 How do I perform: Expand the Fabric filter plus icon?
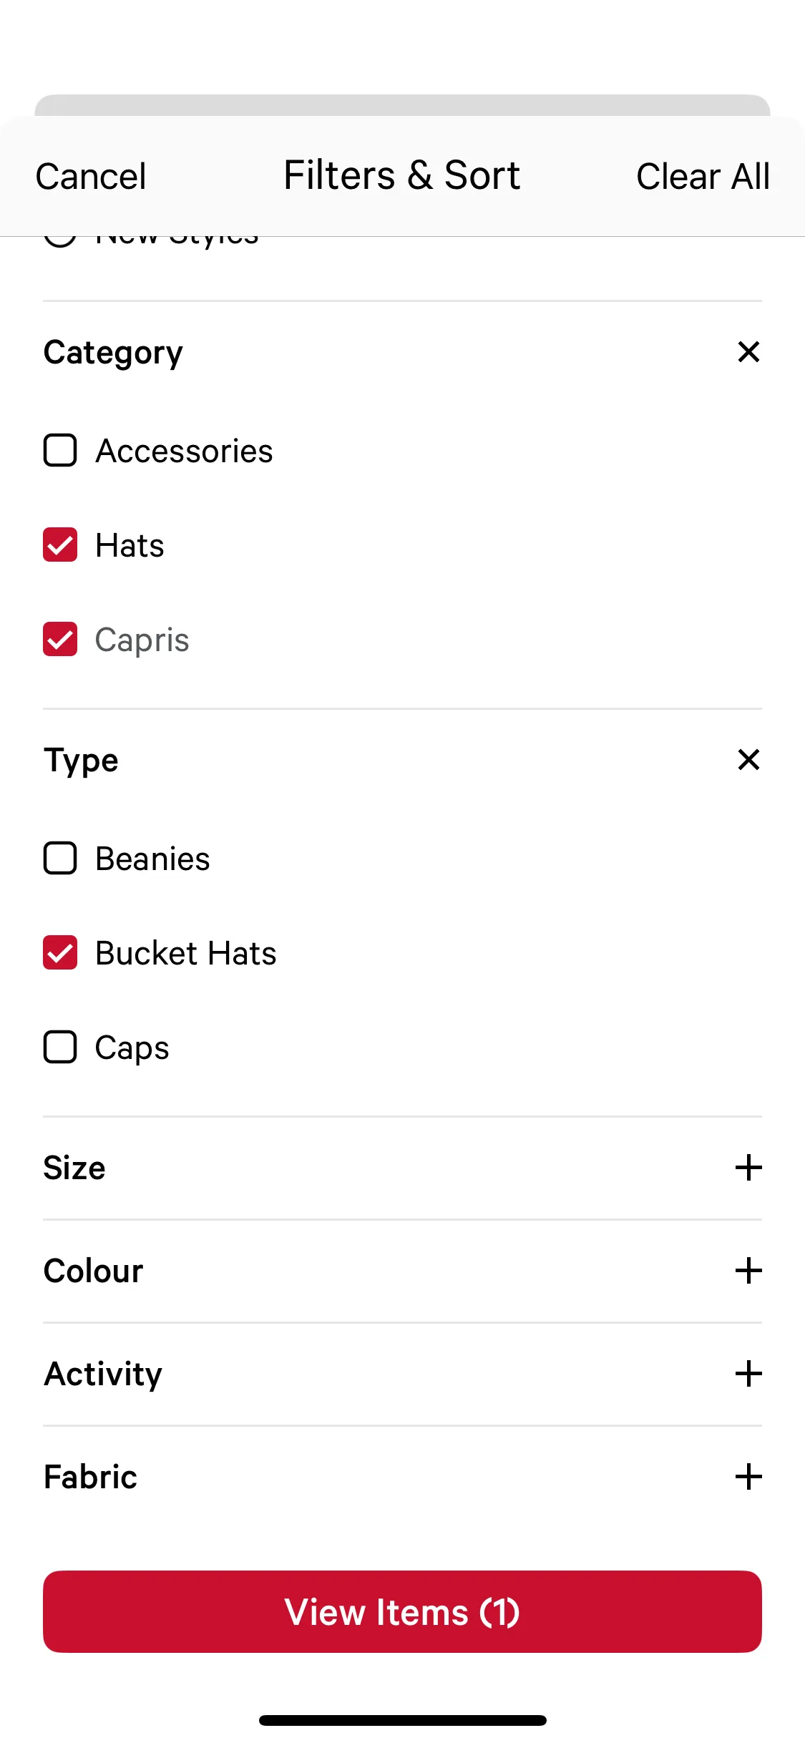[748, 1477]
